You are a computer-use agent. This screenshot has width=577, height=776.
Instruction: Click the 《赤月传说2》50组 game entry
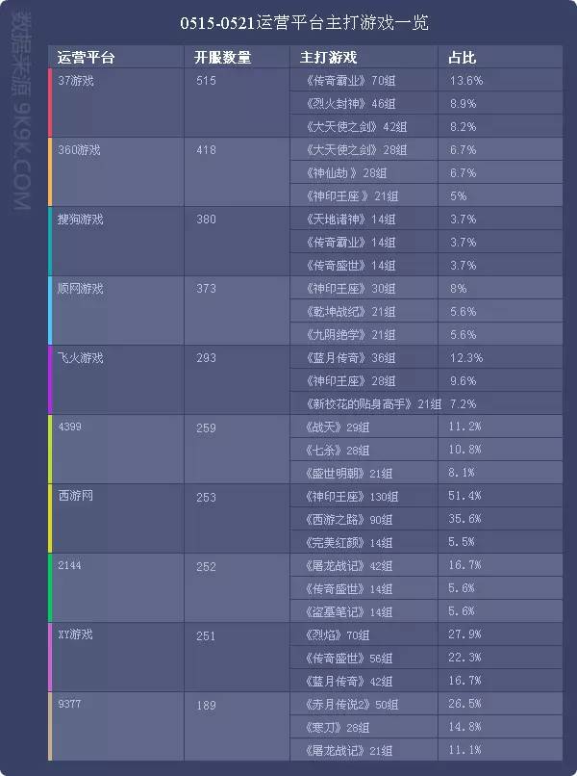click(349, 705)
